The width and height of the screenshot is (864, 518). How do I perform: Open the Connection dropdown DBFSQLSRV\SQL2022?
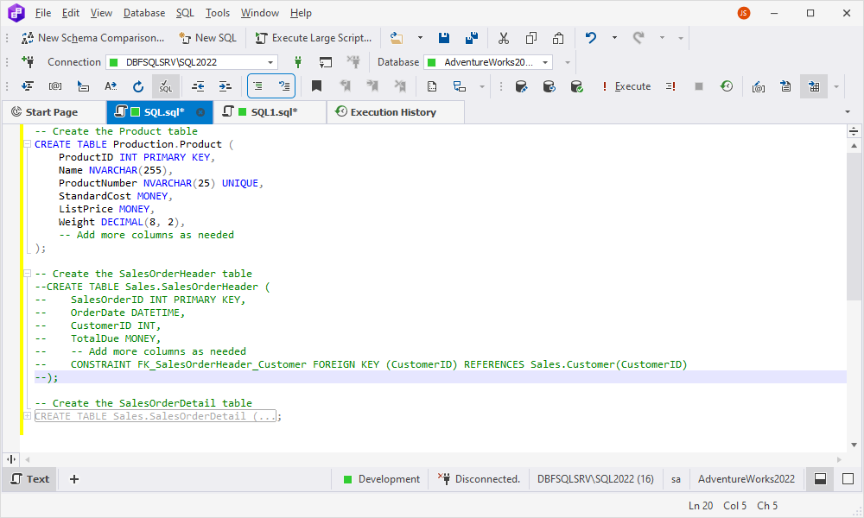click(x=192, y=62)
